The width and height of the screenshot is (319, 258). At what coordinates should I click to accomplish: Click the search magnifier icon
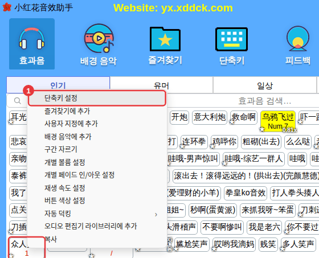coord(18,100)
